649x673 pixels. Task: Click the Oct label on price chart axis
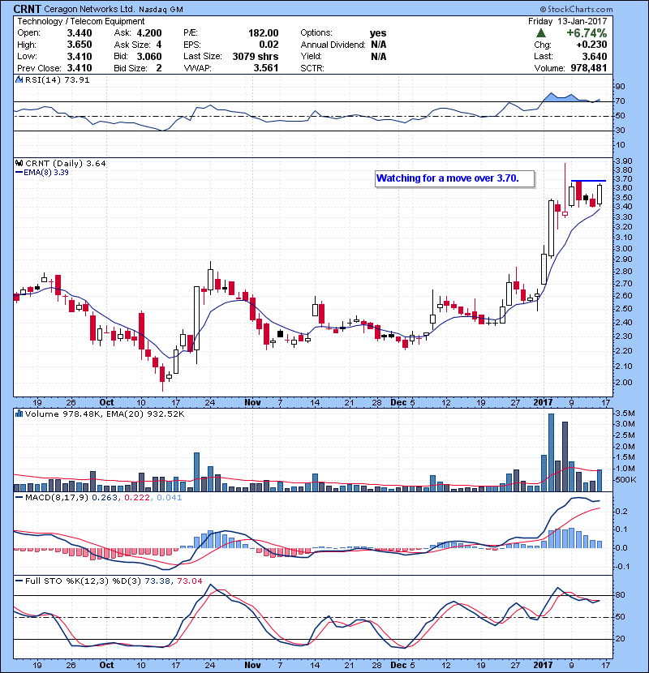click(x=106, y=402)
